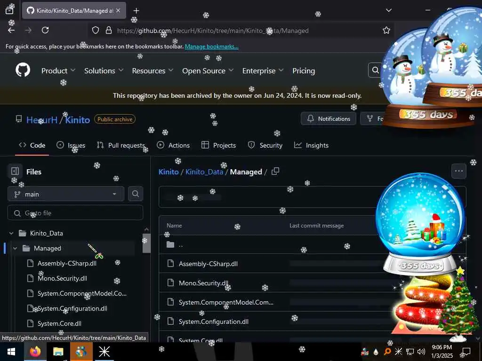Select System.Core.dll in the file tree
Viewport: 482px width, 361px height.
(x=59, y=323)
